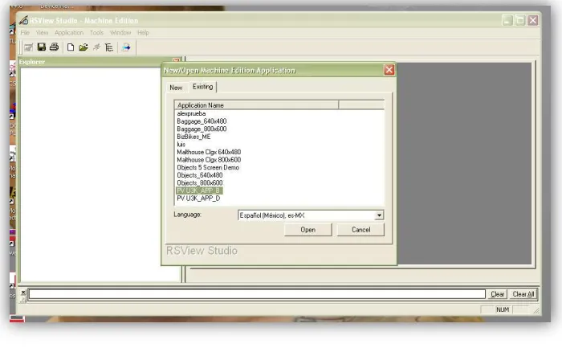Image resolution: width=562 pixels, height=352 pixels.
Task: Click the blue arrow transfer toolbar icon
Action: (x=126, y=47)
